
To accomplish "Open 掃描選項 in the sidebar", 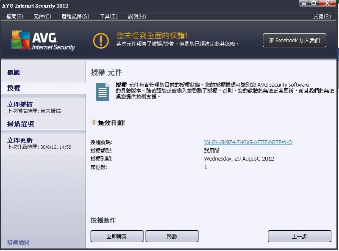I will click(20, 124).
